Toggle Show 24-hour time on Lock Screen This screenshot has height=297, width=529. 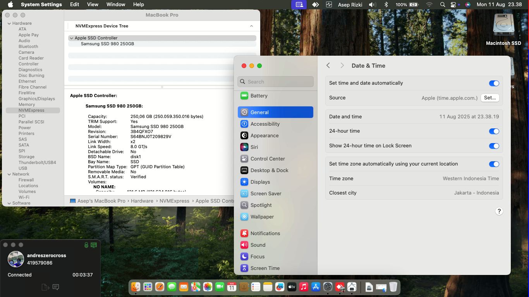(494, 146)
